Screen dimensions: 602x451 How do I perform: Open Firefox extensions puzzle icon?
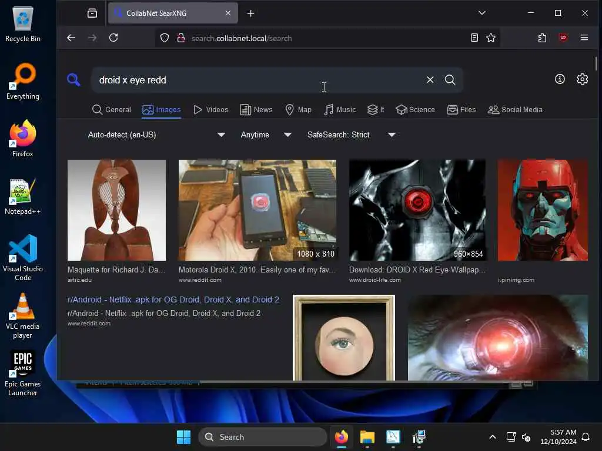point(541,38)
